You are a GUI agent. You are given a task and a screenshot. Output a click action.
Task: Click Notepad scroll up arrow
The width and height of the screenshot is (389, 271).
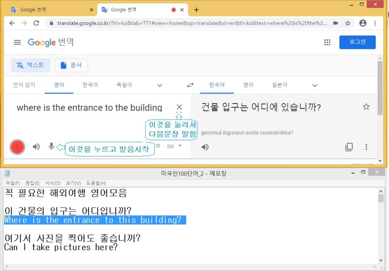click(x=381, y=191)
